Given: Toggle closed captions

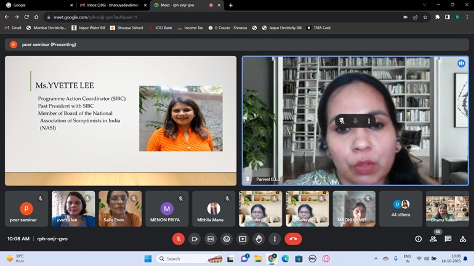Looking at the screenshot, I should click(x=211, y=239).
